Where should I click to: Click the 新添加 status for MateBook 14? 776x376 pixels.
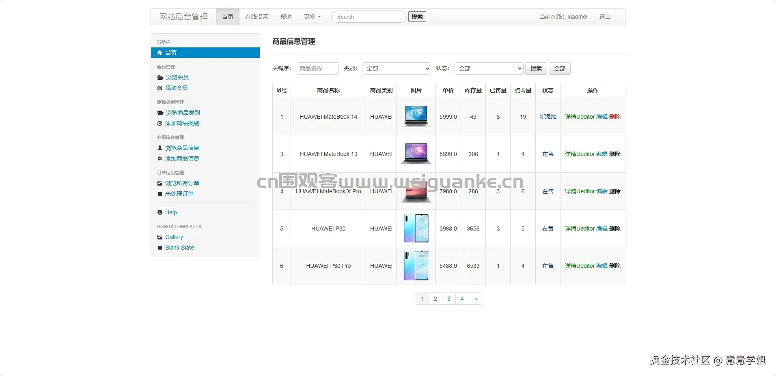pyautogui.click(x=548, y=117)
